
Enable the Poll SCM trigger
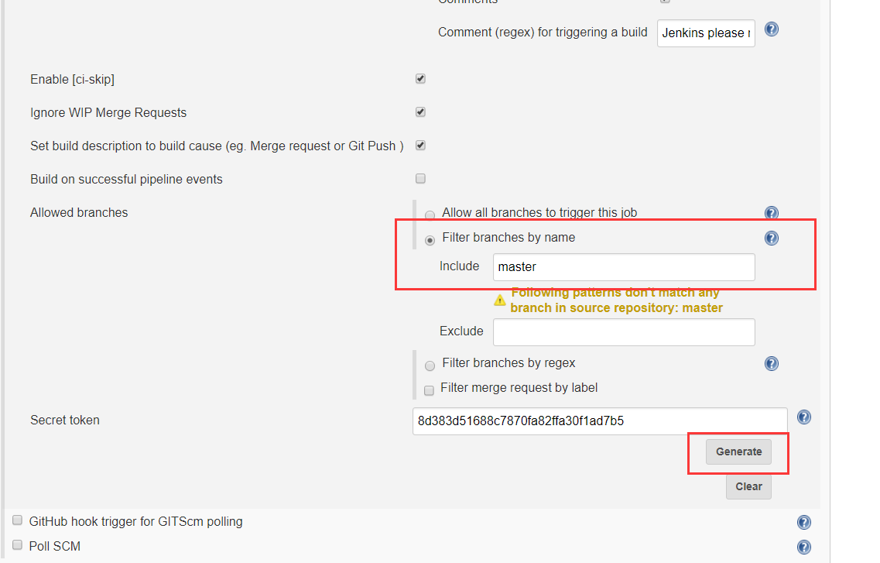(17, 545)
